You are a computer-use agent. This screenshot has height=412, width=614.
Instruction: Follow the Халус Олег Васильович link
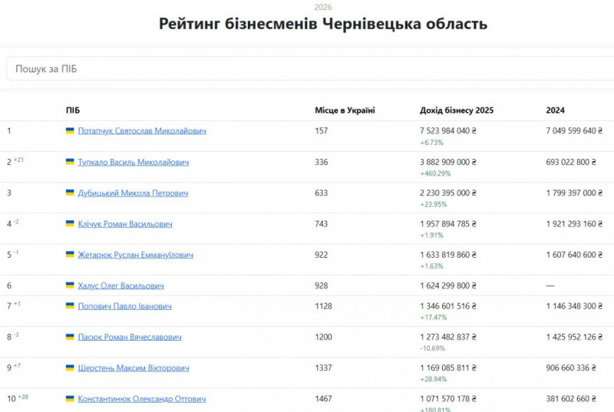pyautogui.click(x=120, y=285)
